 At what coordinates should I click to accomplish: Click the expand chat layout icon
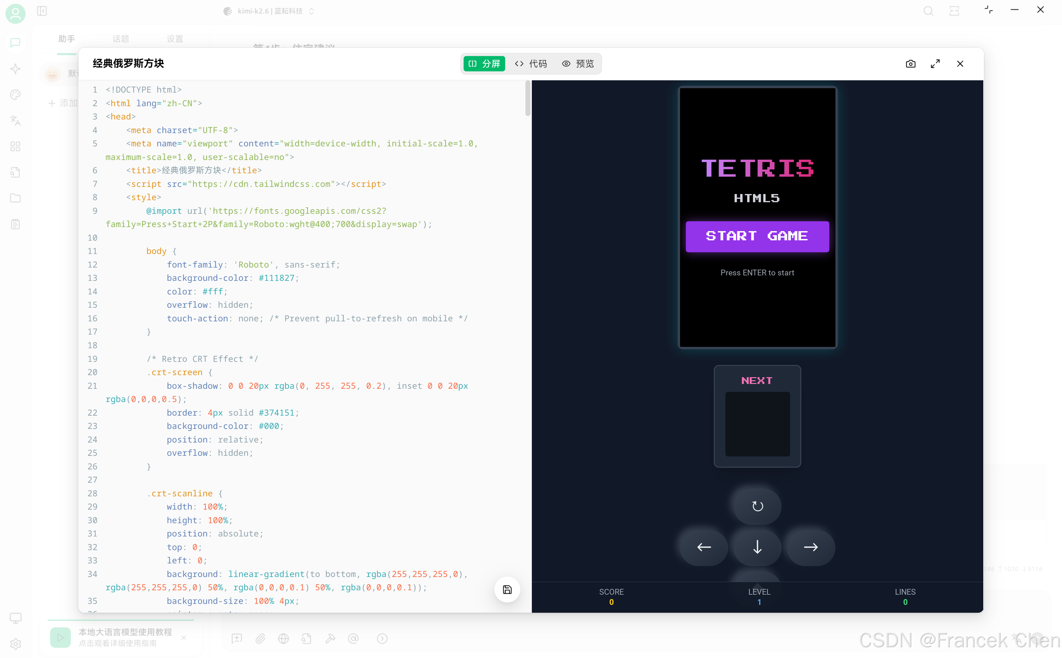tap(954, 11)
